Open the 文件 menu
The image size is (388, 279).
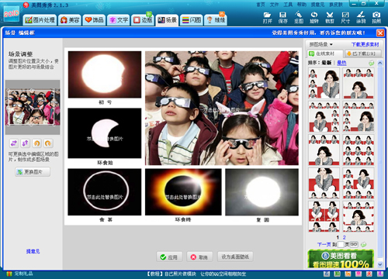pos(274,5)
